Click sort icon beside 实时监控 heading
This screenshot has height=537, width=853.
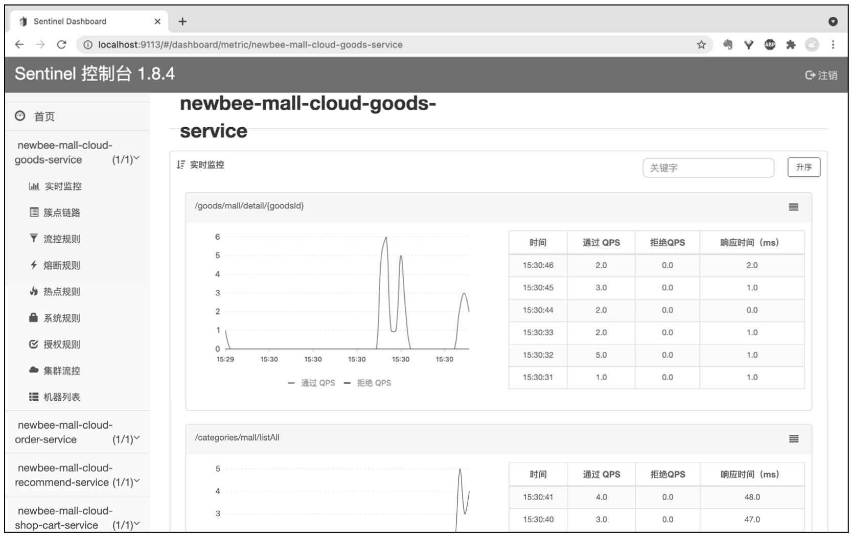[x=180, y=165]
